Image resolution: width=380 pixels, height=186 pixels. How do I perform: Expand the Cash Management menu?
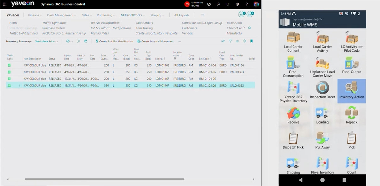[61, 15]
